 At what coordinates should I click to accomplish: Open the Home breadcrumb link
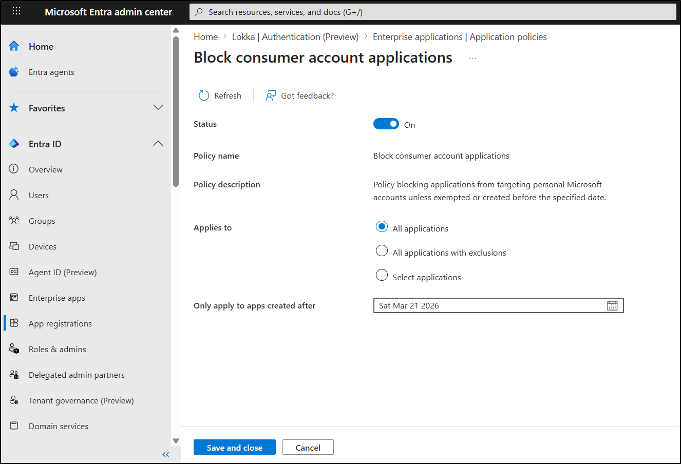205,36
